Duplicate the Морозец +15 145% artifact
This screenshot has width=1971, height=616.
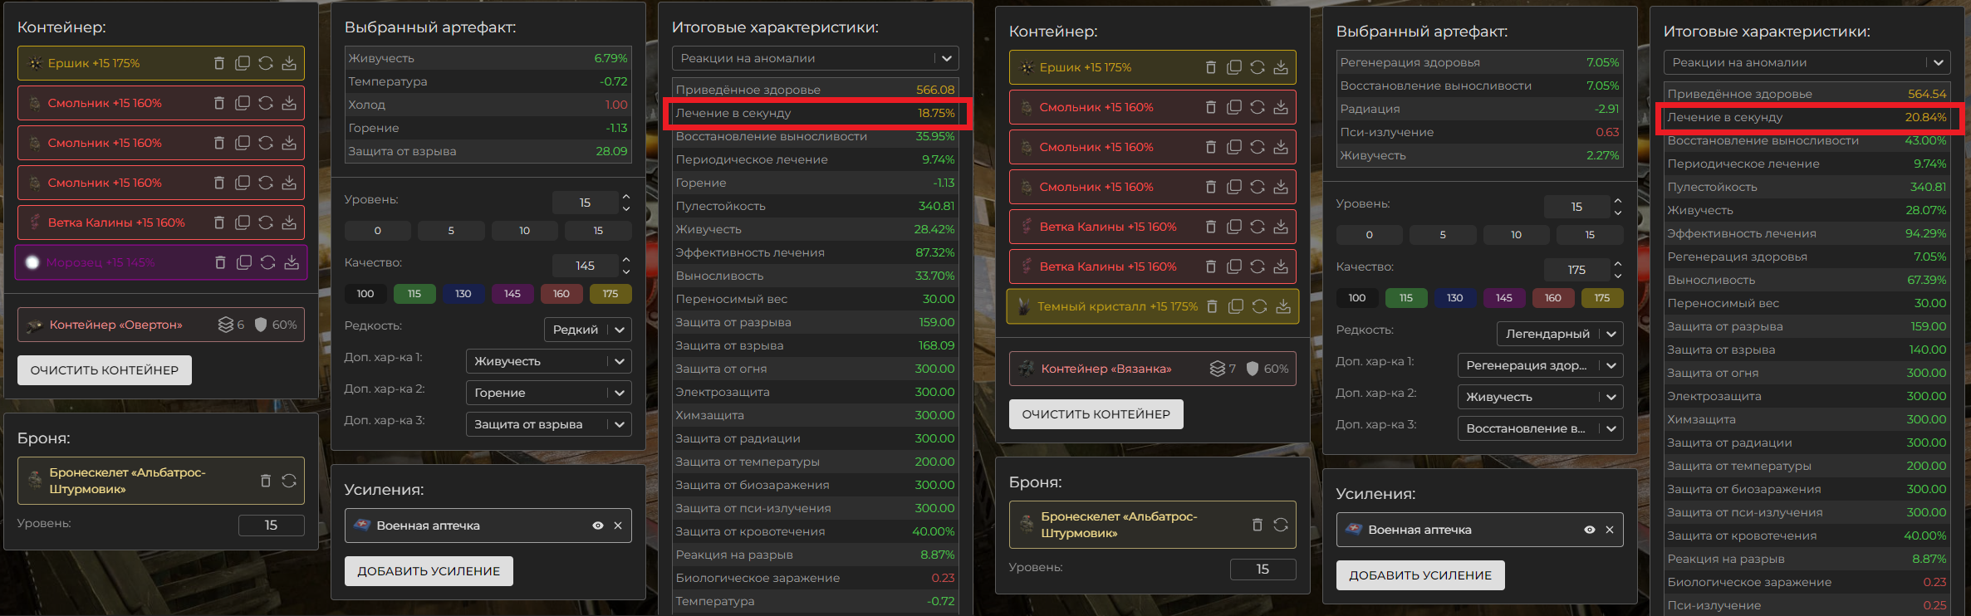pos(244,262)
